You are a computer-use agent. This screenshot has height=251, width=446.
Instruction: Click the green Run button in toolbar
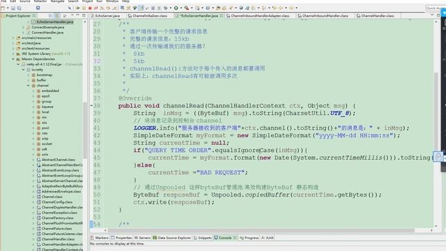[x=176, y=8]
